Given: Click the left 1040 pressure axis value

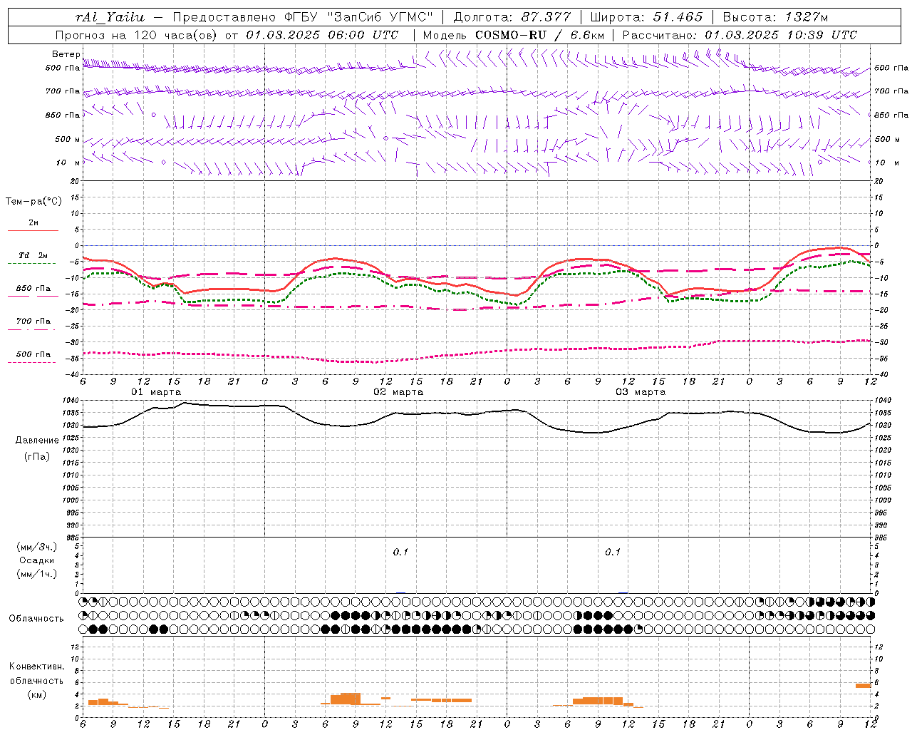Looking at the screenshot, I should [x=72, y=401].
